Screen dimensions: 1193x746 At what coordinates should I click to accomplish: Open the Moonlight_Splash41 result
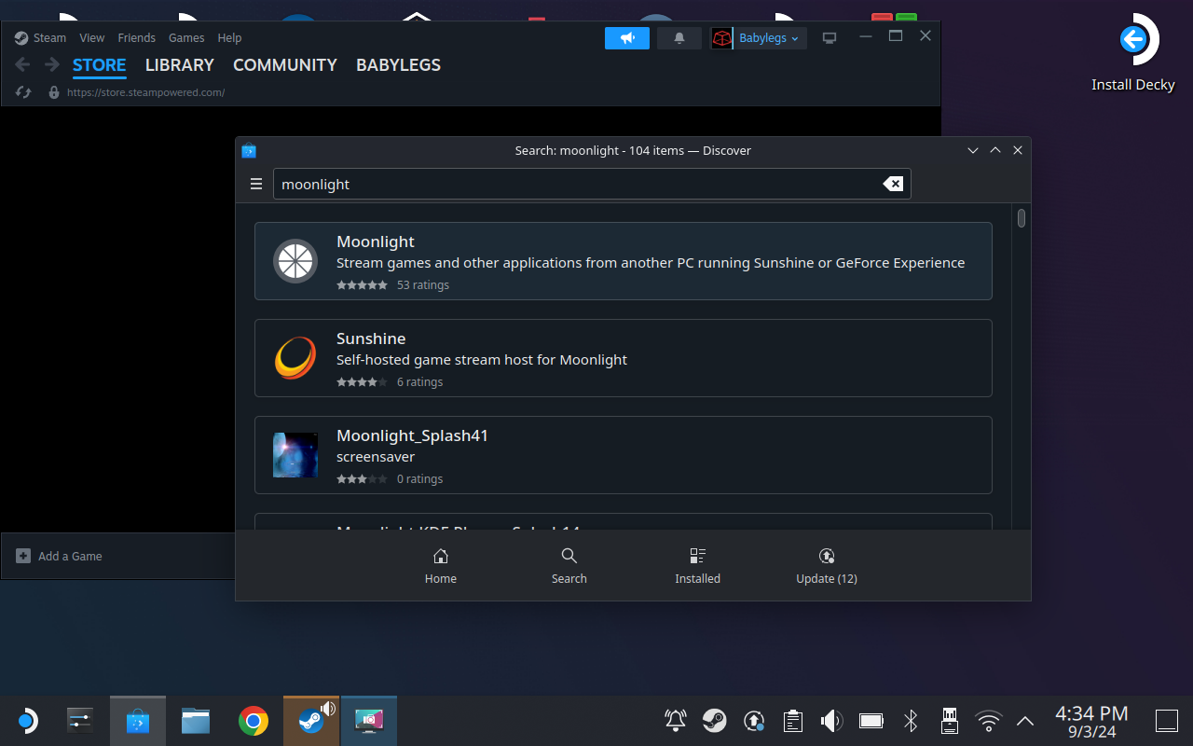pyautogui.click(x=624, y=455)
